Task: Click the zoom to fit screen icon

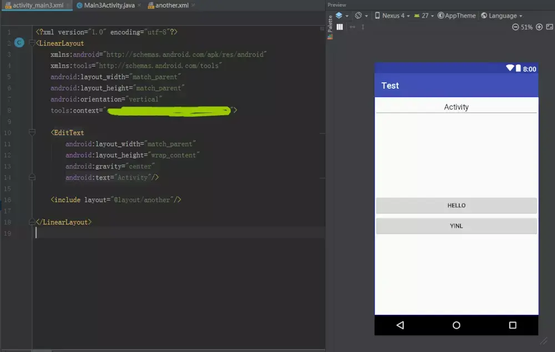Action: coord(549,27)
